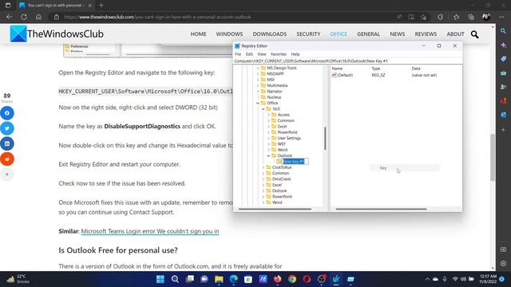Open a new browser tab
511x287 pixels.
(101, 6)
